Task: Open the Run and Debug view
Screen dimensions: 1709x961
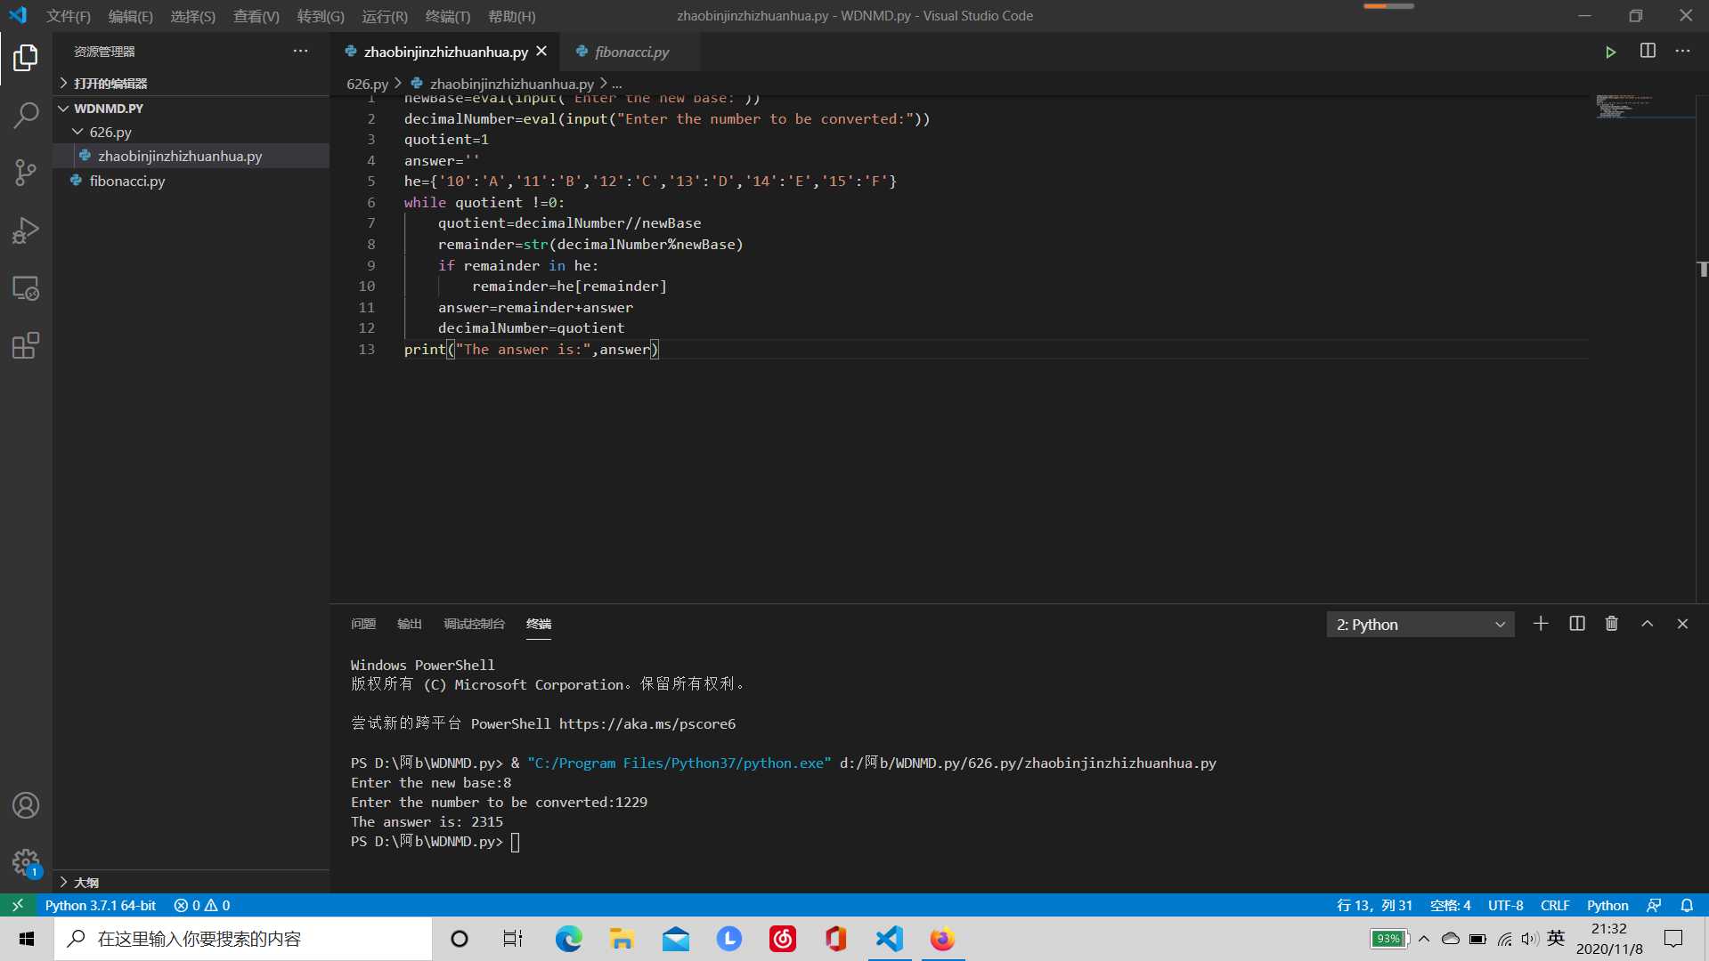Action: pyautogui.click(x=26, y=230)
